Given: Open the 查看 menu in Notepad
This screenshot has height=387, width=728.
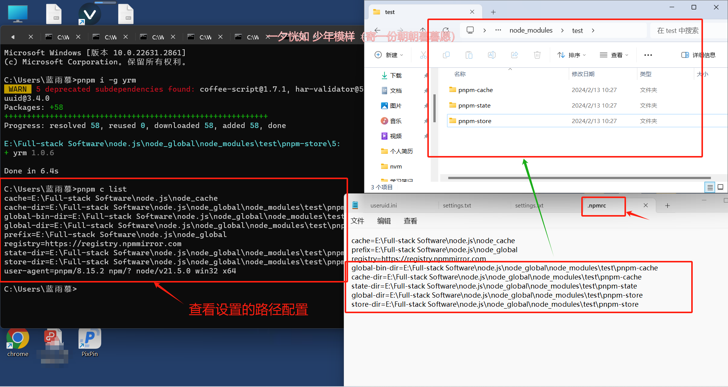Looking at the screenshot, I should click(x=410, y=221).
